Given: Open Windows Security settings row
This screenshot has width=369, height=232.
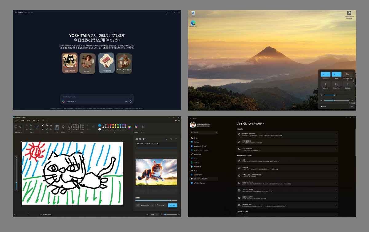Looking at the screenshot, I should (x=287, y=134).
